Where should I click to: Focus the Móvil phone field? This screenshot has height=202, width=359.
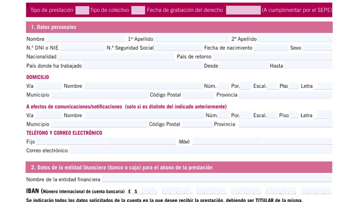point(227,142)
